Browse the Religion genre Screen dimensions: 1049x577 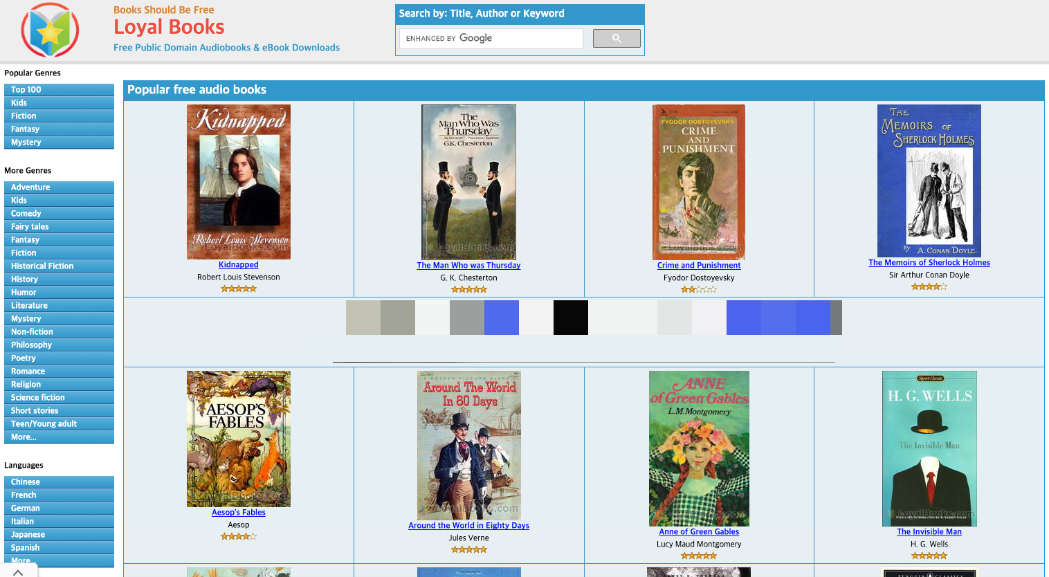[x=59, y=385]
